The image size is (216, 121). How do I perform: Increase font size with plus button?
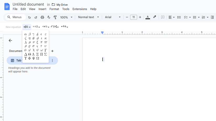point(140,17)
